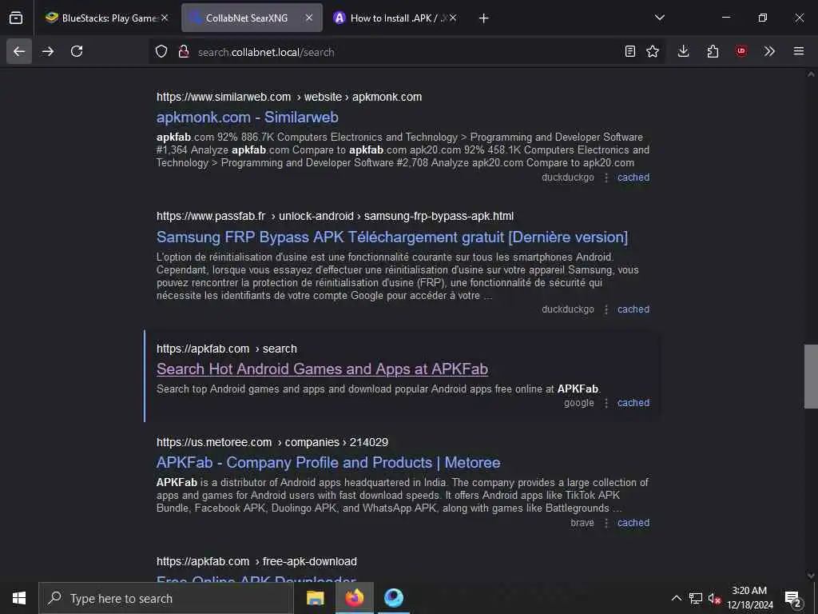Open the blue orb app in taskbar
Viewport: 818px width, 614px height.
[394, 598]
